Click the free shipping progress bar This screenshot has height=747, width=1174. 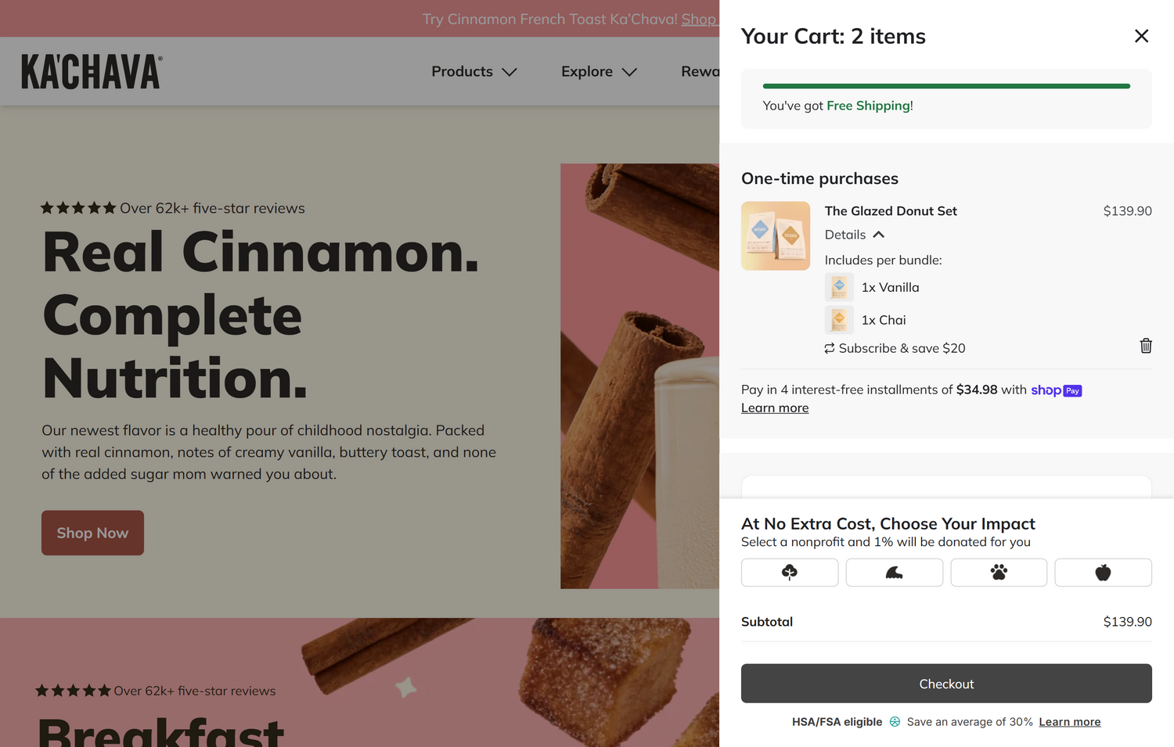(x=946, y=86)
